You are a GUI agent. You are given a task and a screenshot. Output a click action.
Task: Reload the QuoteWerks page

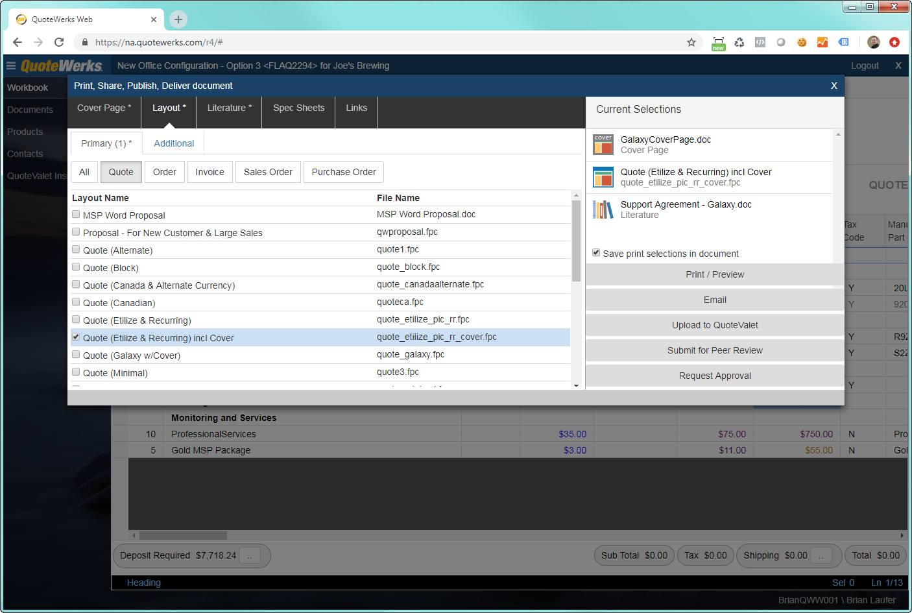(x=59, y=42)
